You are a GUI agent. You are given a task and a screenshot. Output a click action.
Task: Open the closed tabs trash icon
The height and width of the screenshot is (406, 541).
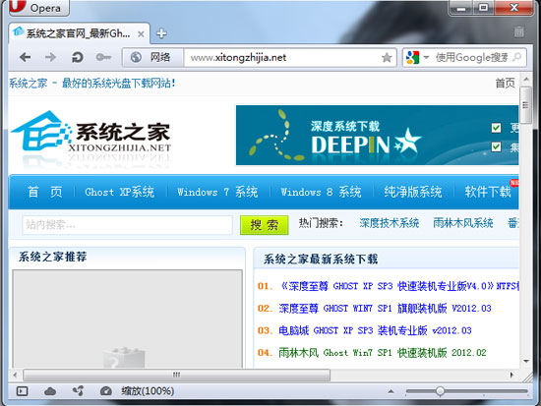coord(519,31)
